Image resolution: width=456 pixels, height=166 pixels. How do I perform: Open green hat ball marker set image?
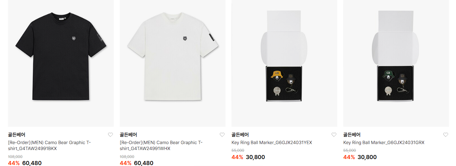[396, 63]
